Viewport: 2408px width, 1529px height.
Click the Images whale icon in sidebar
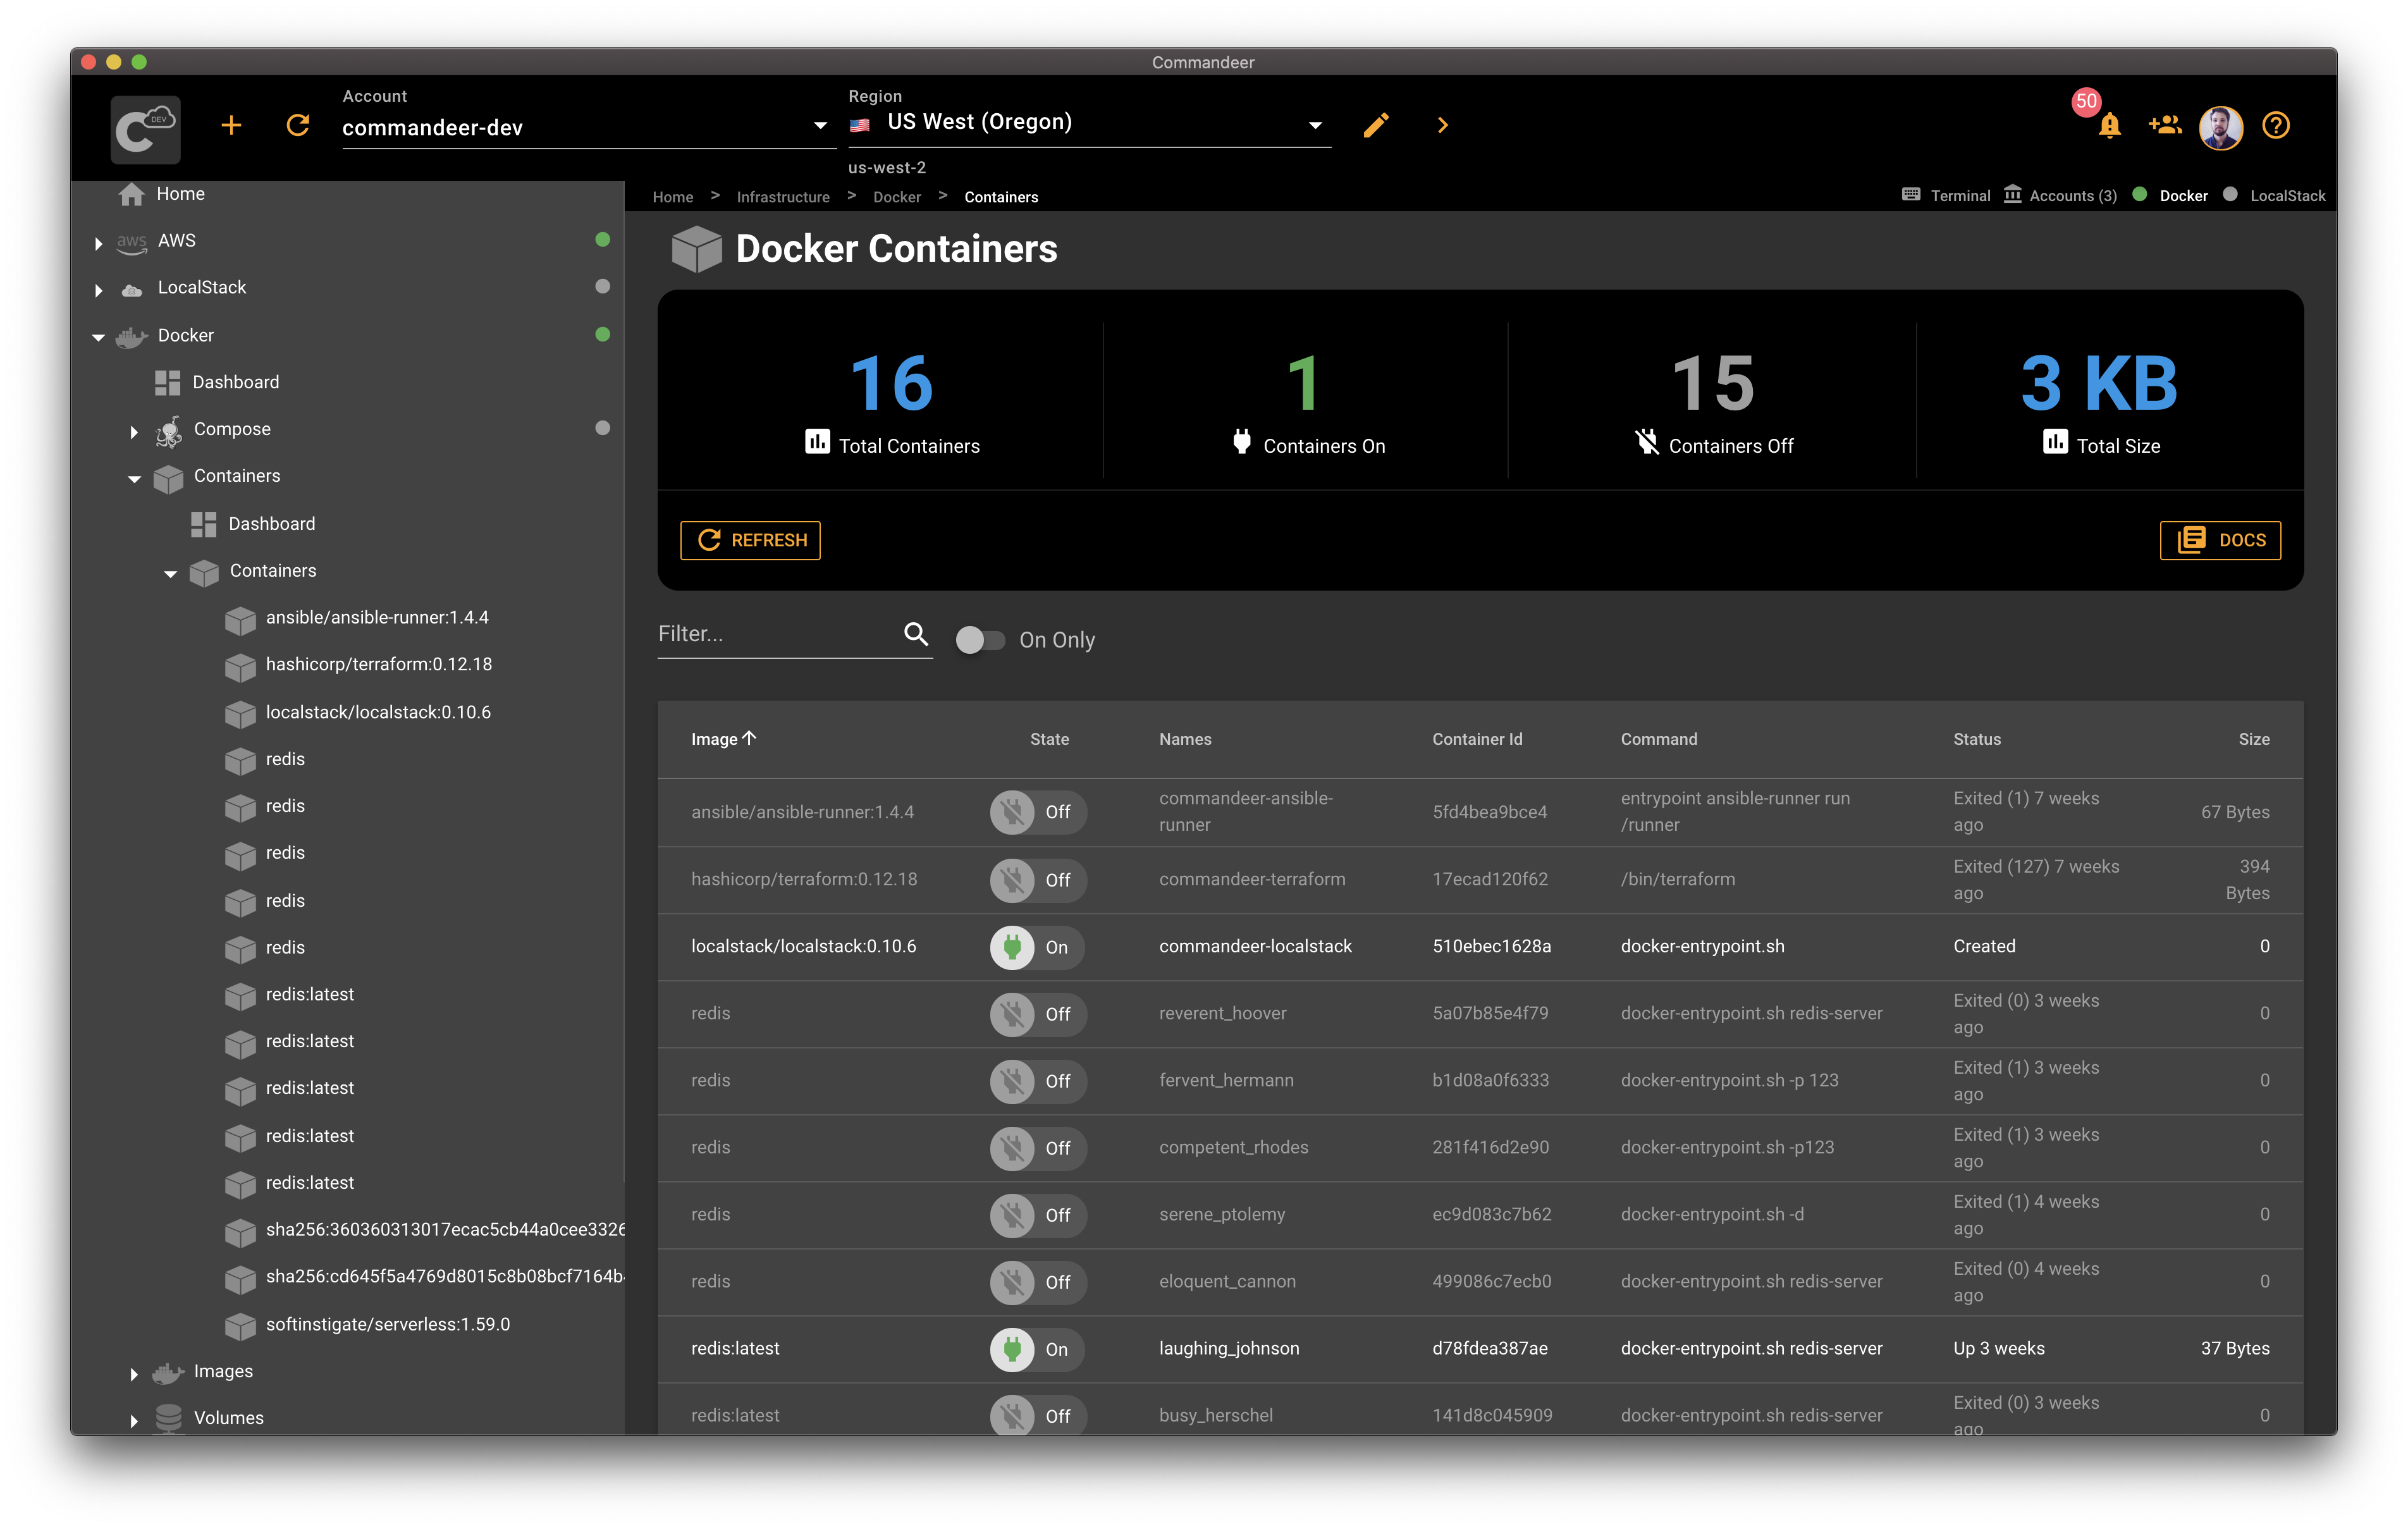(168, 1372)
